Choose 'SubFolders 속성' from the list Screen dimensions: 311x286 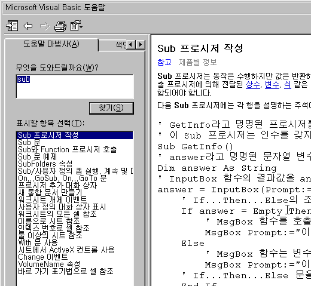(x=45, y=164)
